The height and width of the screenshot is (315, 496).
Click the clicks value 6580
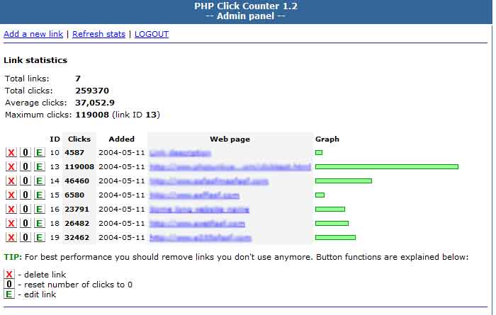(x=74, y=195)
